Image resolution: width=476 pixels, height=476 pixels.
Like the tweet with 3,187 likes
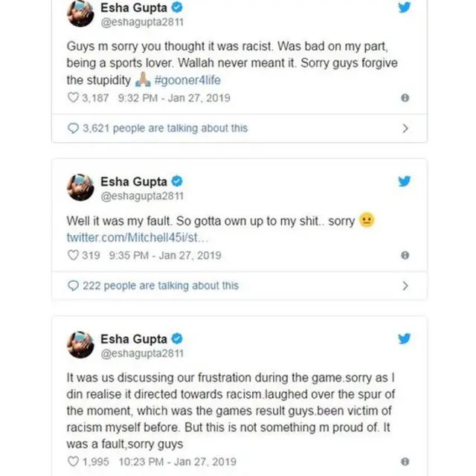(73, 97)
